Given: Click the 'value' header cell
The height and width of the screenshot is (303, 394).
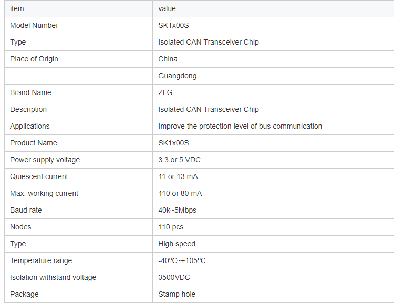Looking at the screenshot, I should [167, 8].
